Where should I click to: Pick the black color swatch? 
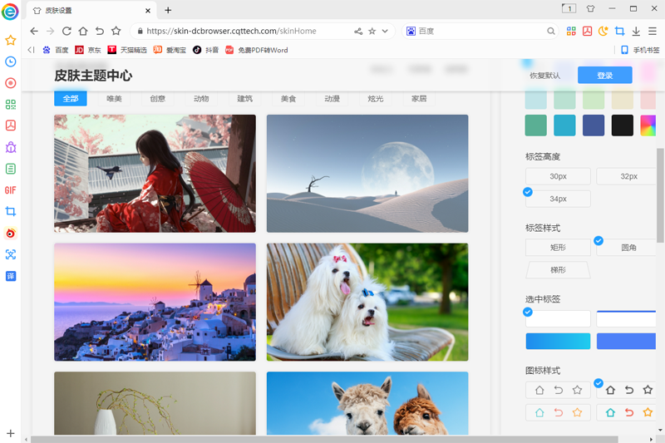pyautogui.click(x=622, y=126)
